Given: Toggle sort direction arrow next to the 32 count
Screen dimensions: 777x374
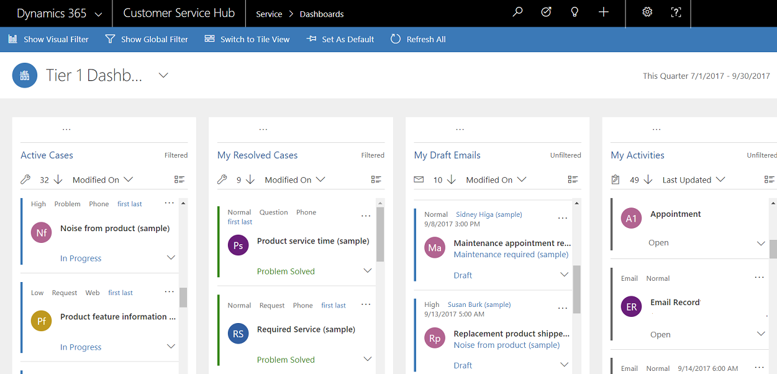Looking at the screenshot, I should (x=58, y=179).
